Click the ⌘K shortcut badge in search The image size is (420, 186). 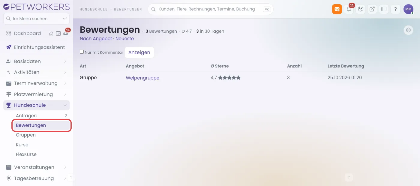[x=267, y=9]
